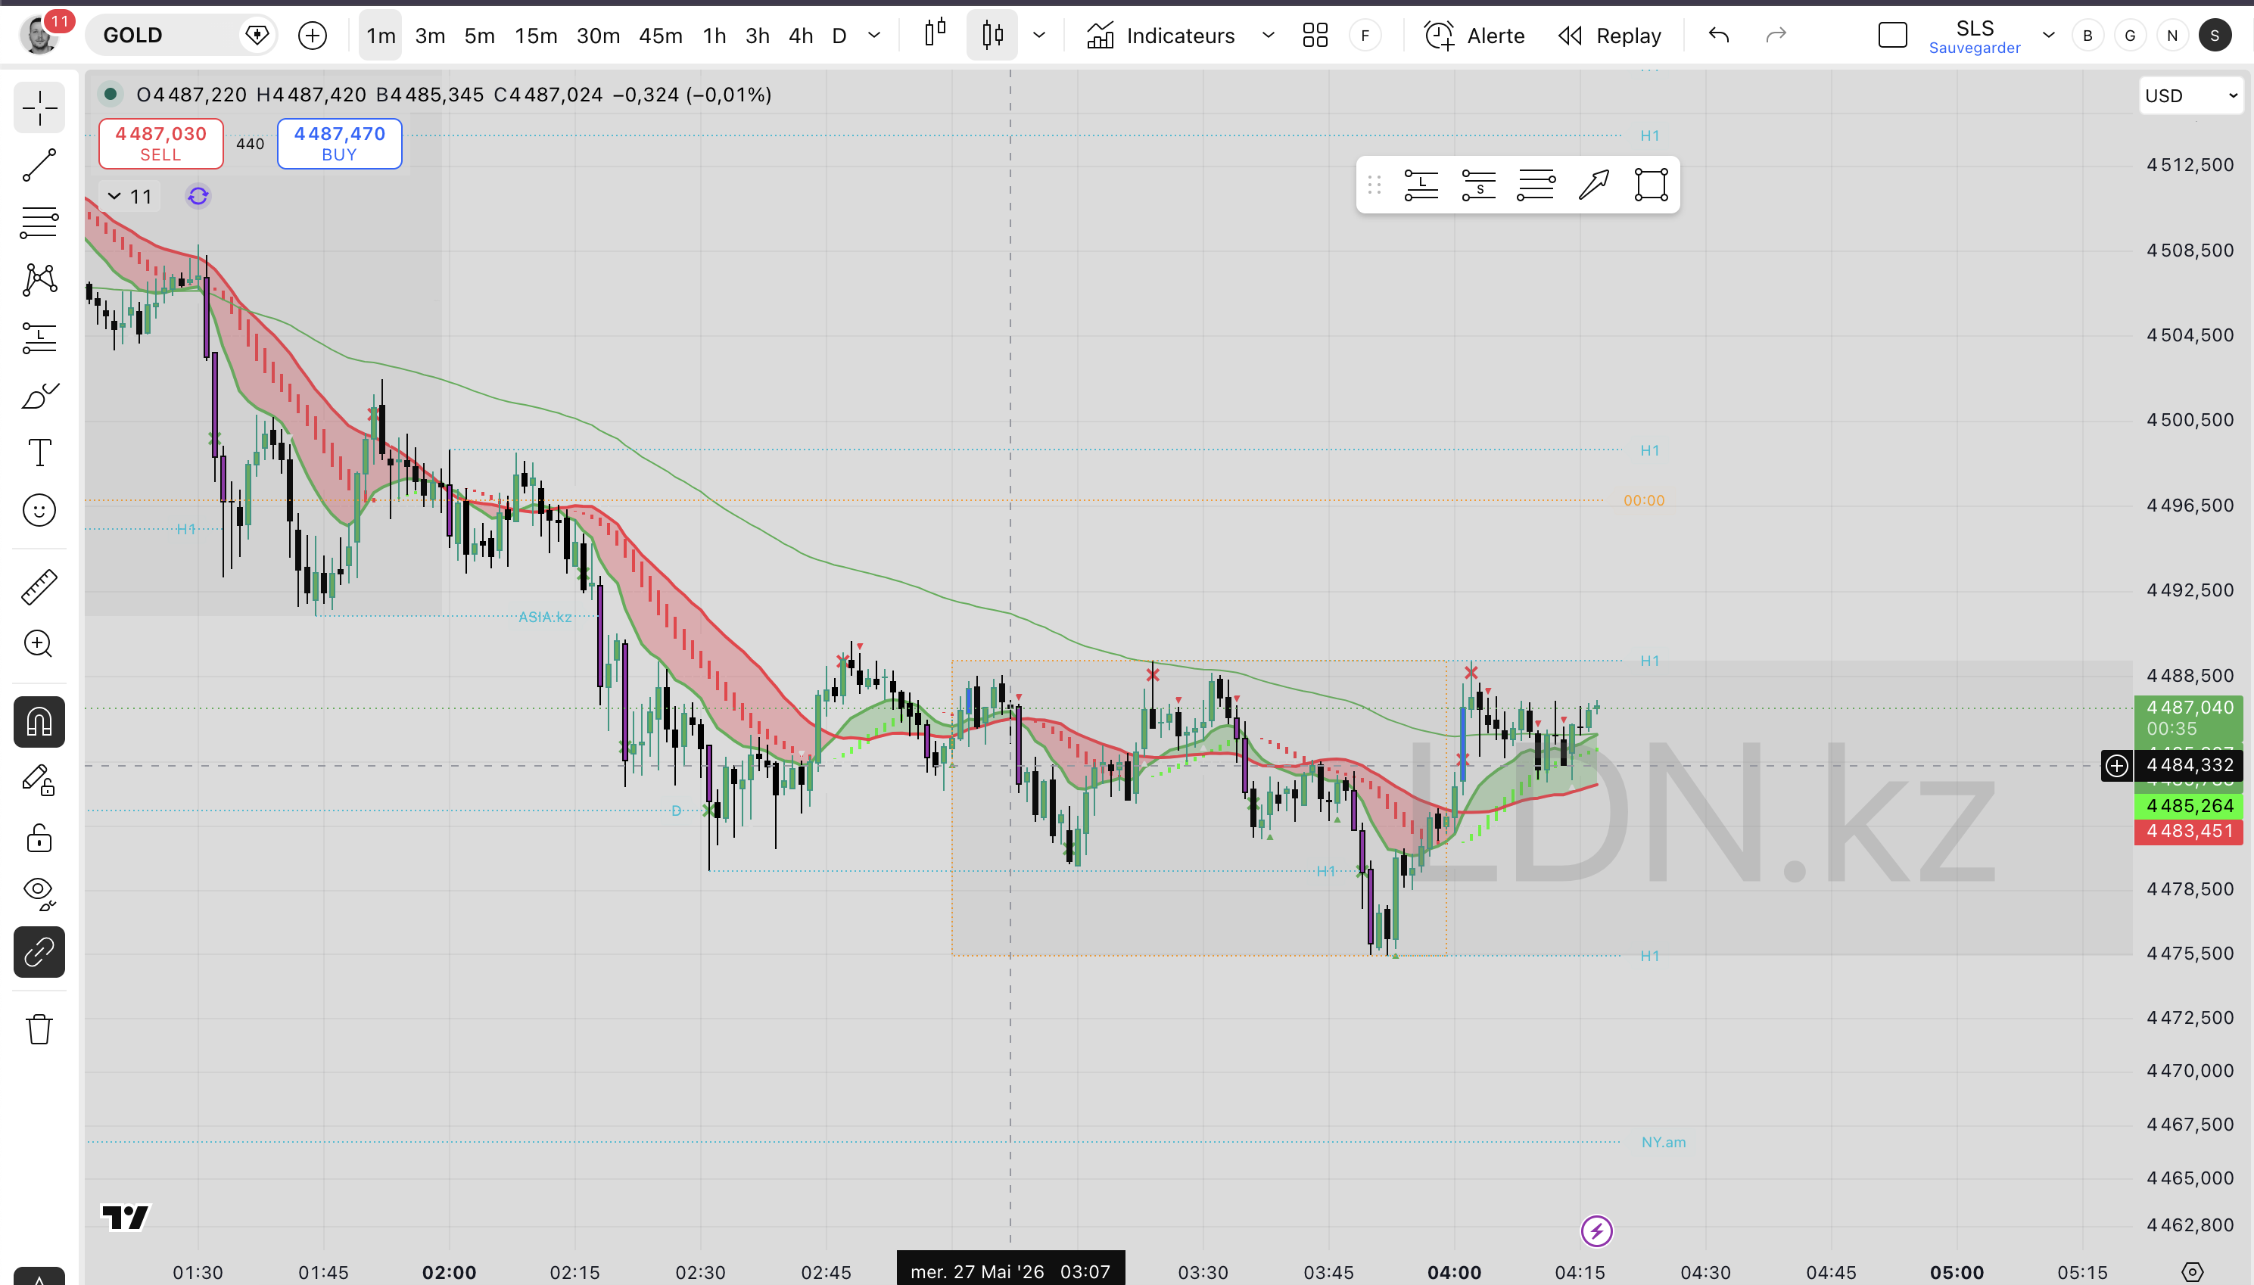The width and height of the screenshot is (2254, 1285).
Task: Open the long position forecasting tool
Action: click(x=39, y=337)
